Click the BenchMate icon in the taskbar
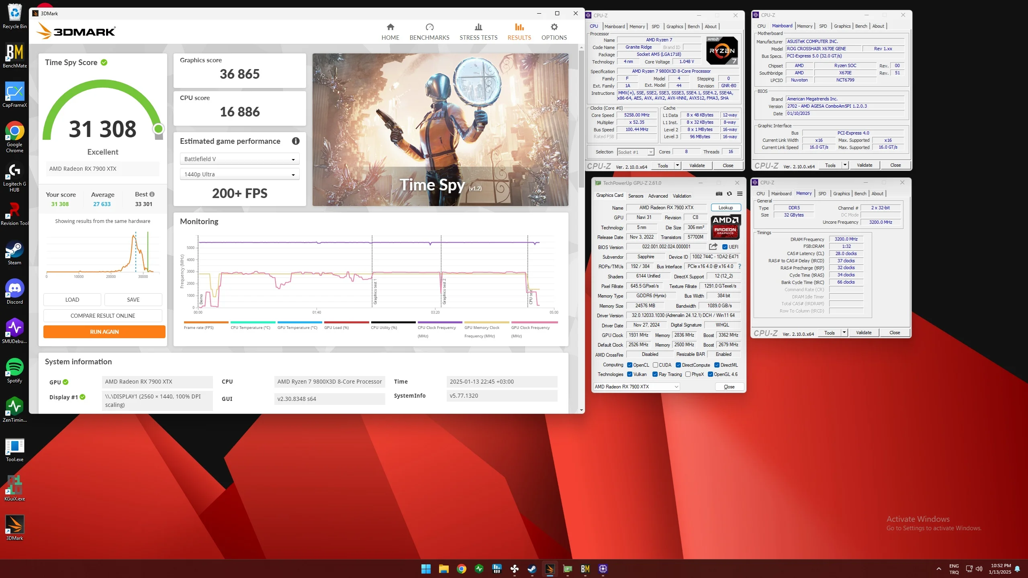The image size is (1028, 578). [x=585, y=568]
